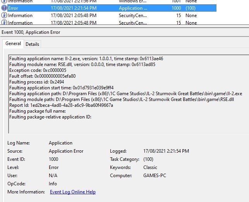This screenshot has height=202, width=249.
Task: Click 'Fault offset: 0x00000000005efa80' line
Action: point(42,76)
